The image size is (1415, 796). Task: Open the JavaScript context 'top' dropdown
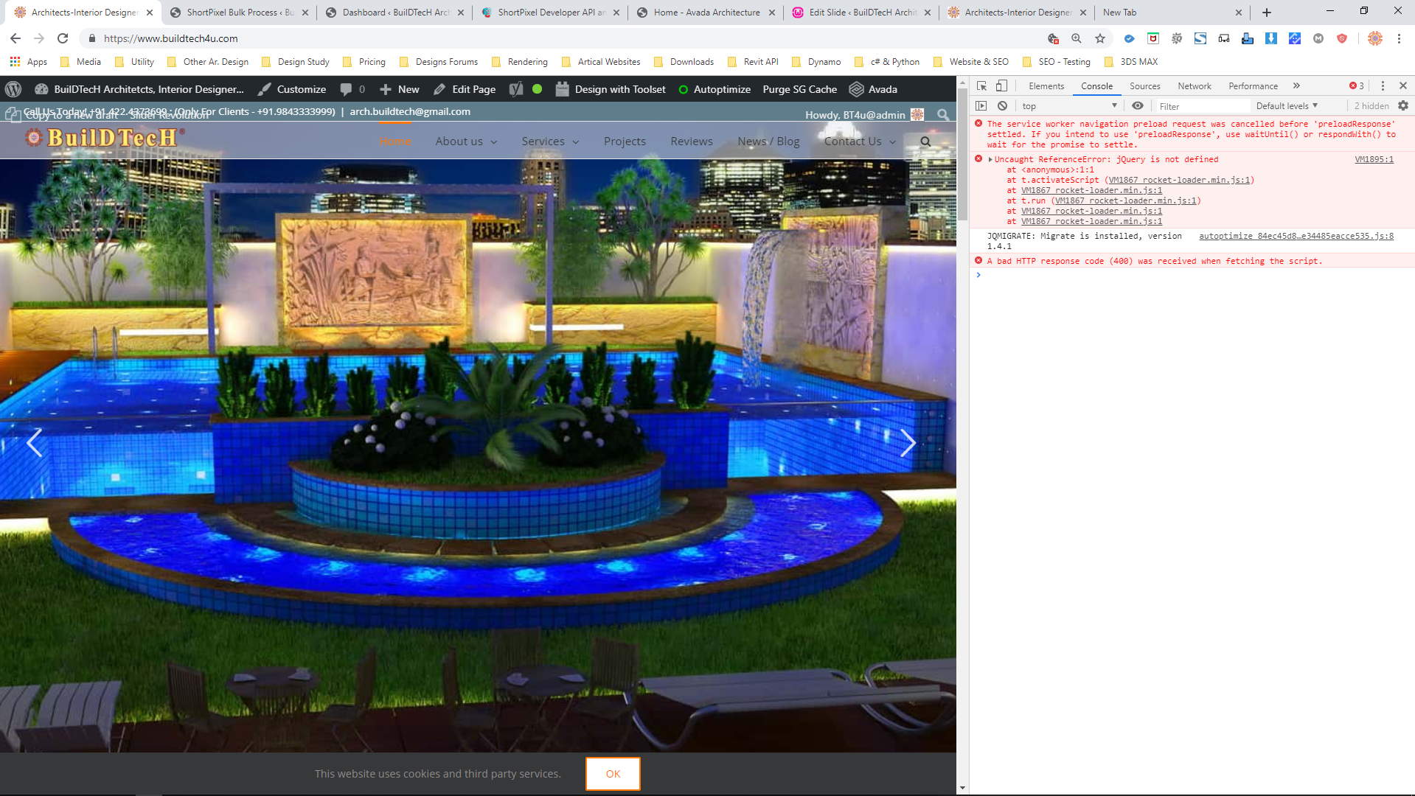point(1069,106)
